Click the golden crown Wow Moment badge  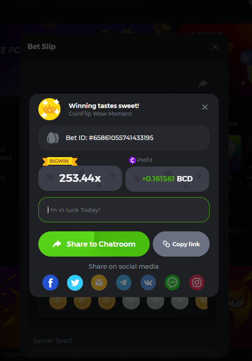pos(49,109)
